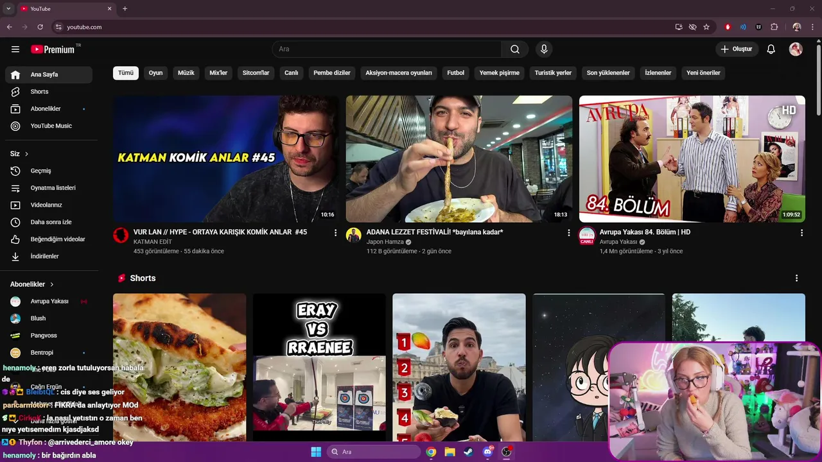
Task: Select the Futbol filter chip
Action: tap(455, 73)
